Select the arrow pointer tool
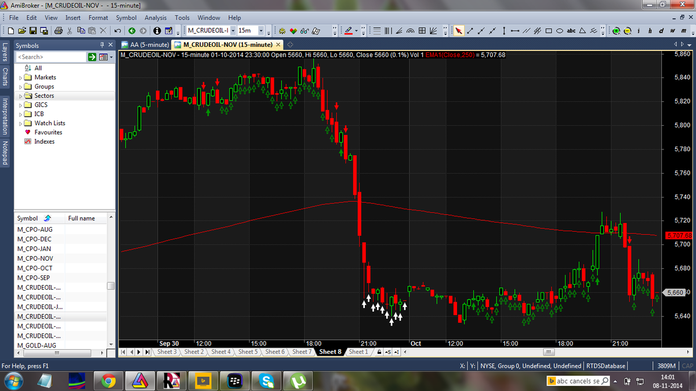This screenshot has height=391, width=696. 458,30
